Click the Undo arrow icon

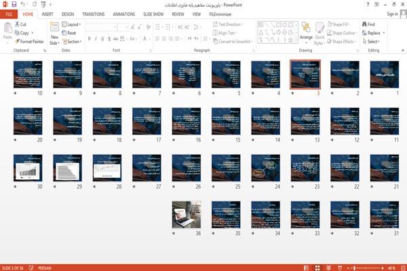pos(23,4)
